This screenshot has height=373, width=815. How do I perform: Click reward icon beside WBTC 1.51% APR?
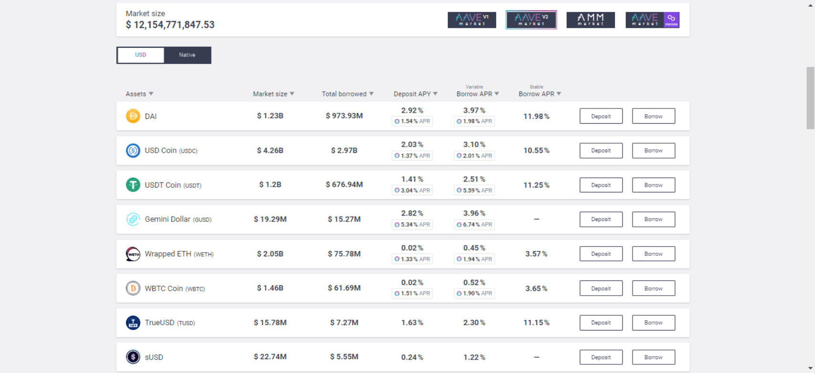click(x=397, y=293)
